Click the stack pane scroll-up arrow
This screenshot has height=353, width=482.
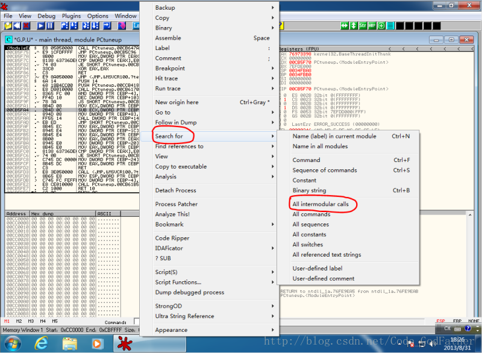(470, 214)
